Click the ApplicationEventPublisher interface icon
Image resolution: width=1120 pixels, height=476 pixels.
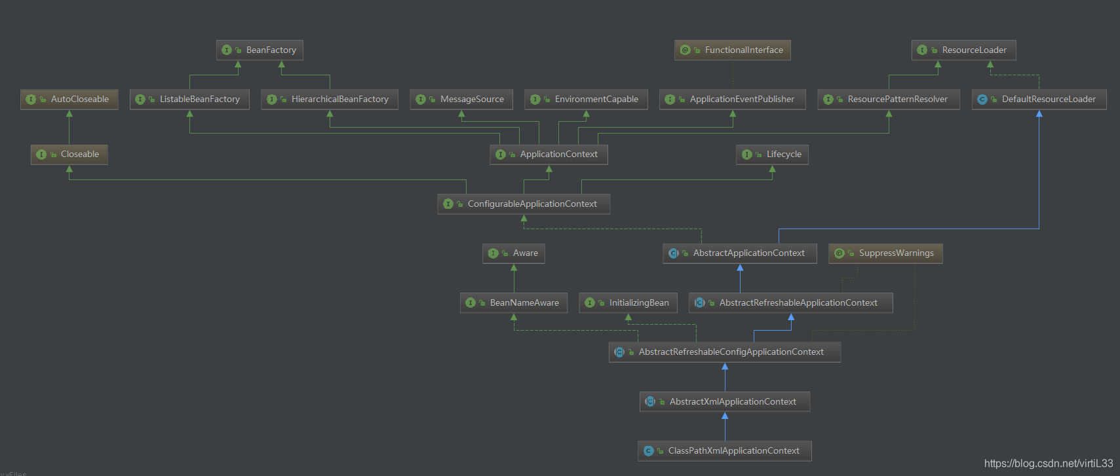pos(670,100)
